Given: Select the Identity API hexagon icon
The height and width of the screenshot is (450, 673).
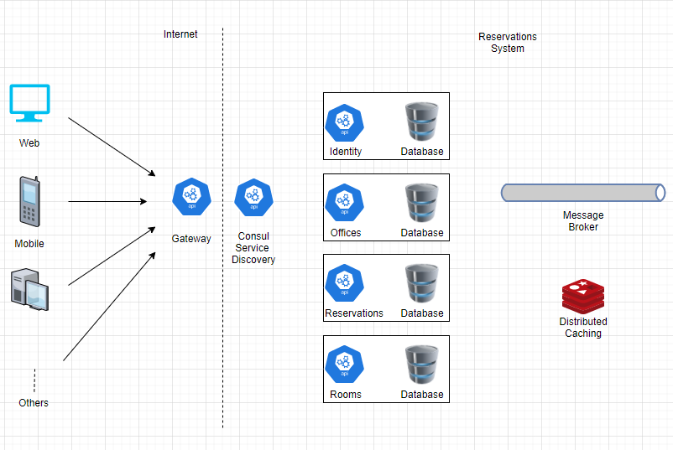Looking at the screenshot, I should [x=344, y=123].
